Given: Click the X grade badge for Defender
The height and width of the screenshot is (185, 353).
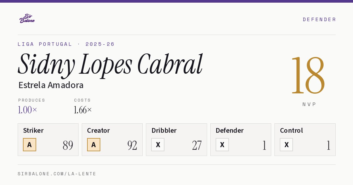Looking at the screenshot, I should pyautogui.click(x=222, y=144).
